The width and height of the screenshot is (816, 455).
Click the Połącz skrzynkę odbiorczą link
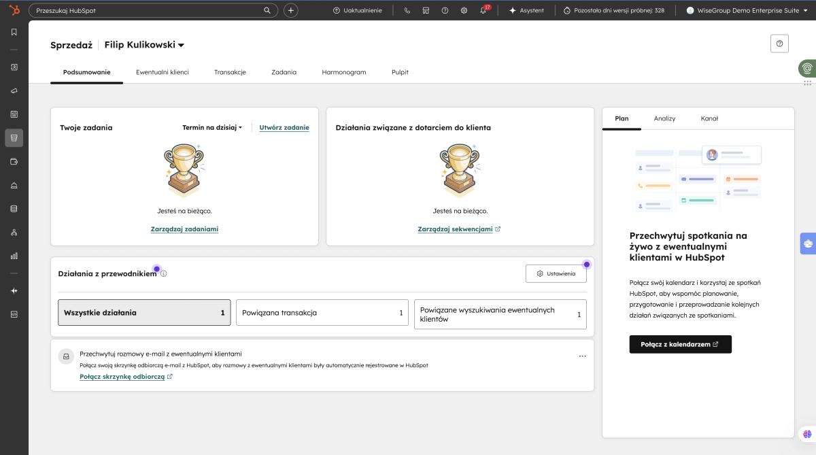coord(126,377)
